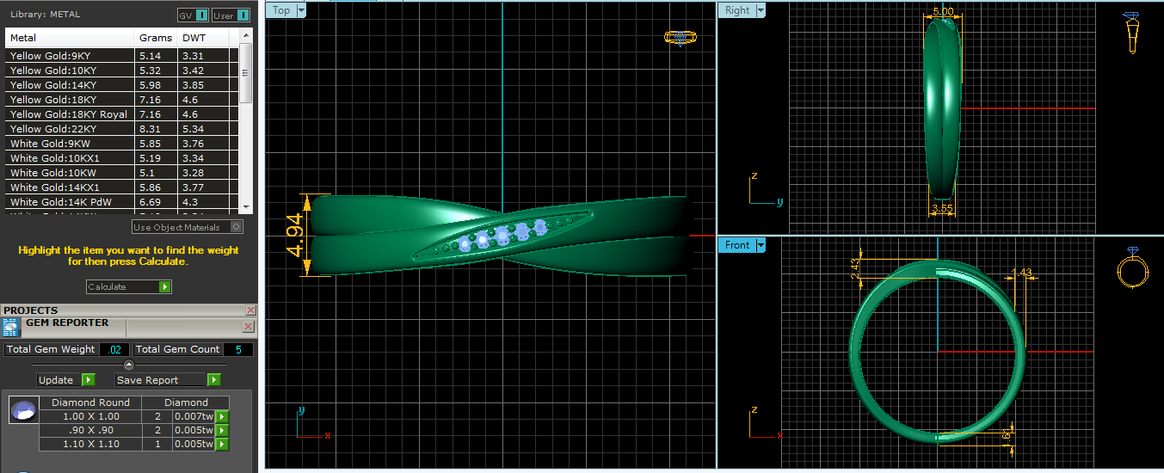Select Yellow Gold:18KY row
Image resolution: width=1164 pixels, height=473 pixels.
121,99
